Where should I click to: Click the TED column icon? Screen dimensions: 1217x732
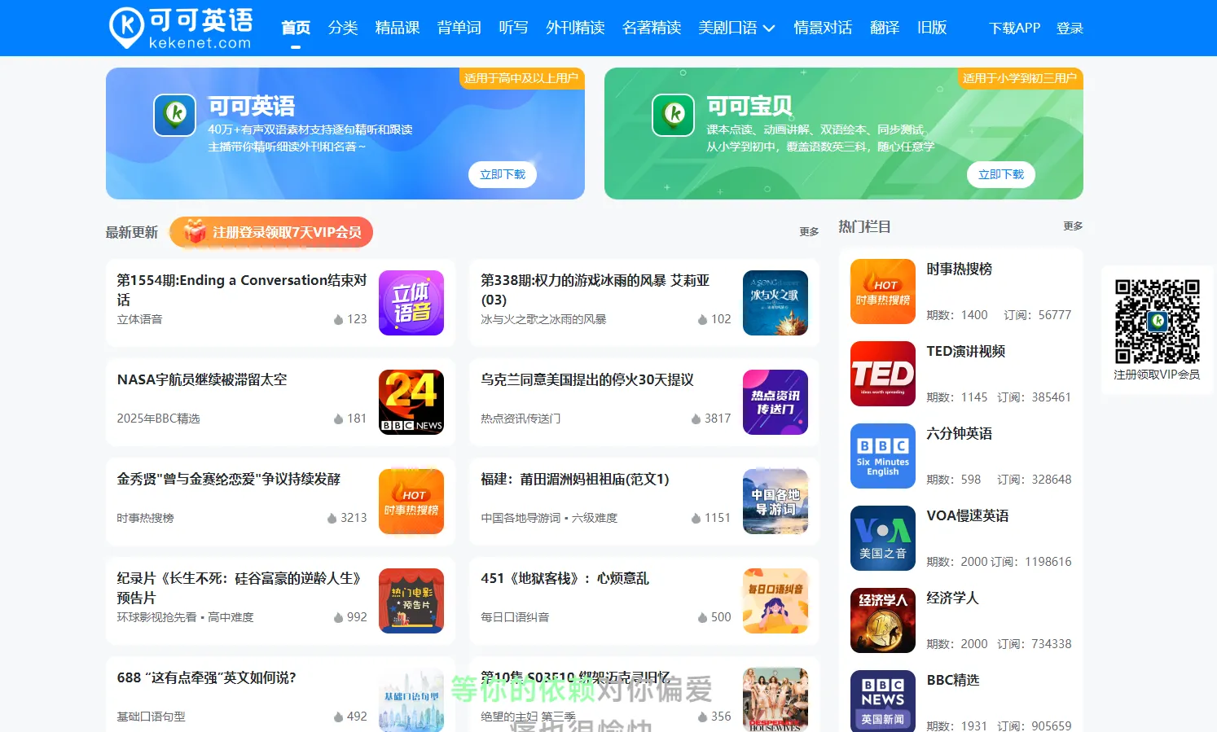pyautogui.click(x=883, y=374)
